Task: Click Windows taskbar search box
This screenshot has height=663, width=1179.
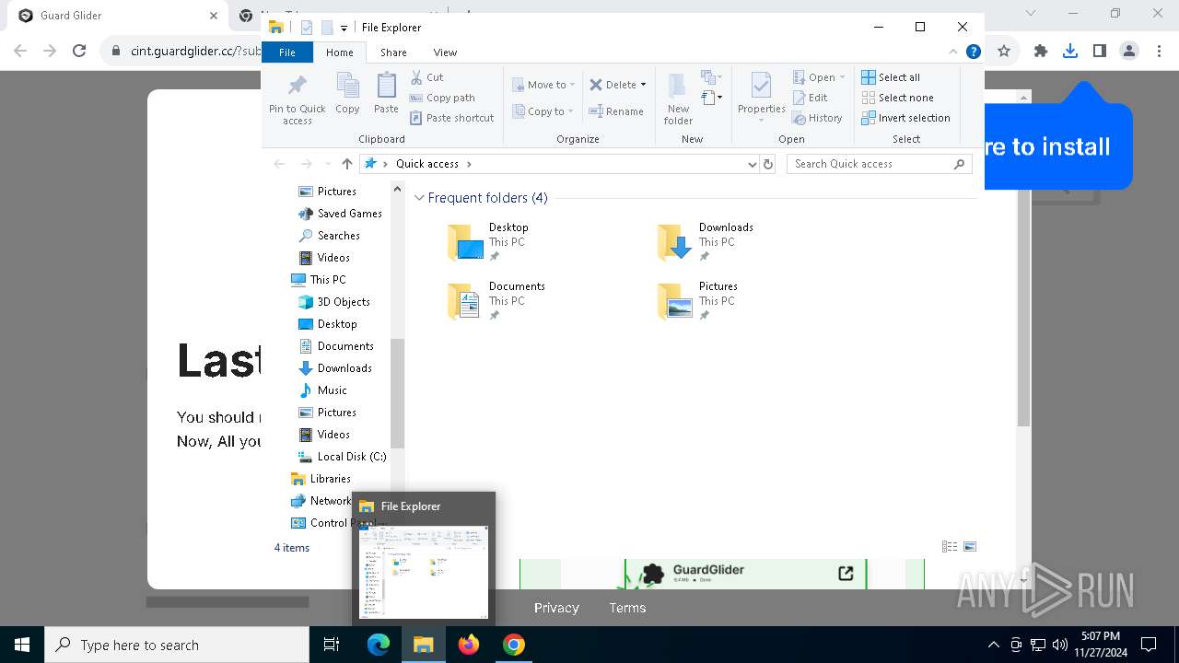Action: tap(177, 645)
